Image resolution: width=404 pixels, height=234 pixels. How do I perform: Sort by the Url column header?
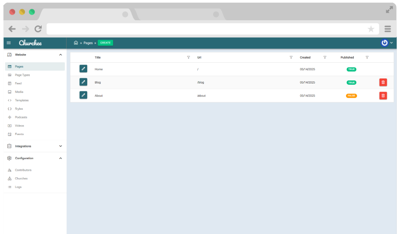click(199, 58)
